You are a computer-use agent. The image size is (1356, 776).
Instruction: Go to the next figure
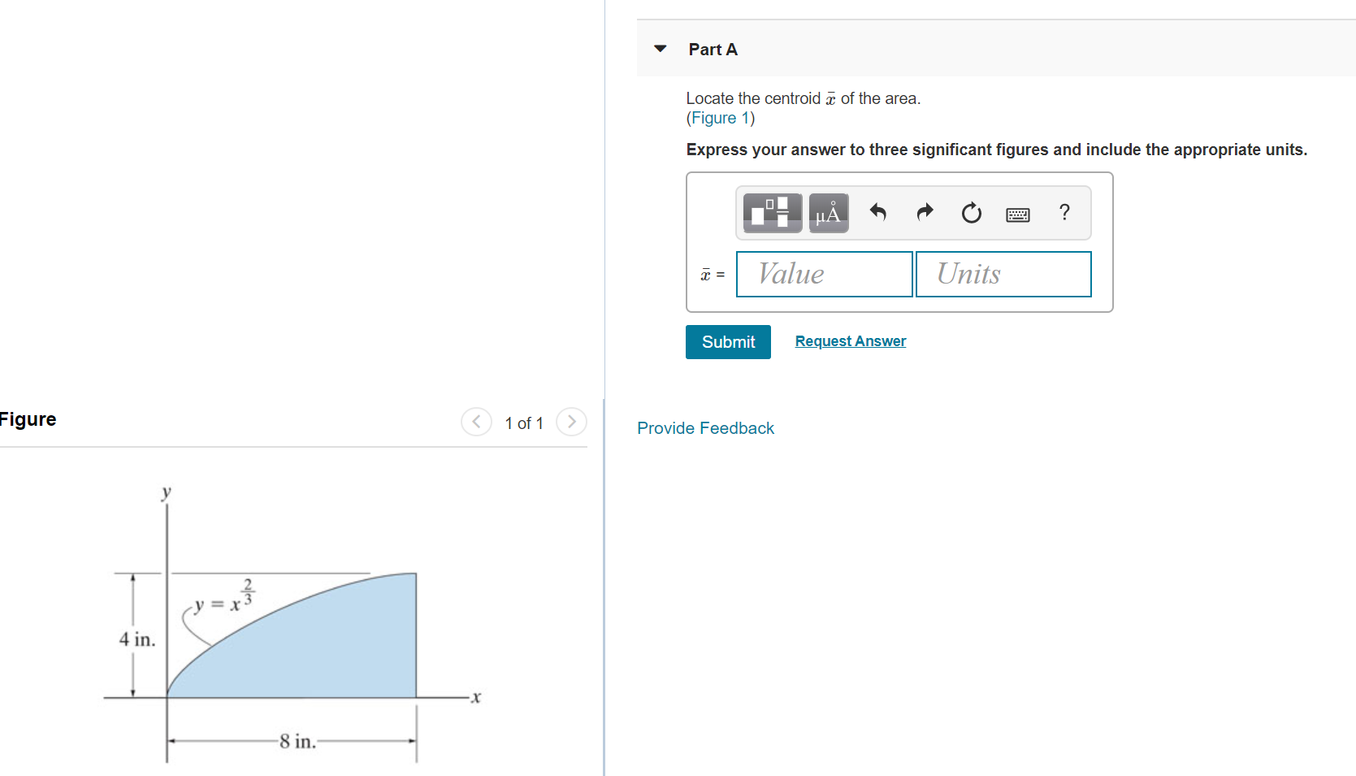pyautogui.click(x=571, y=422)
